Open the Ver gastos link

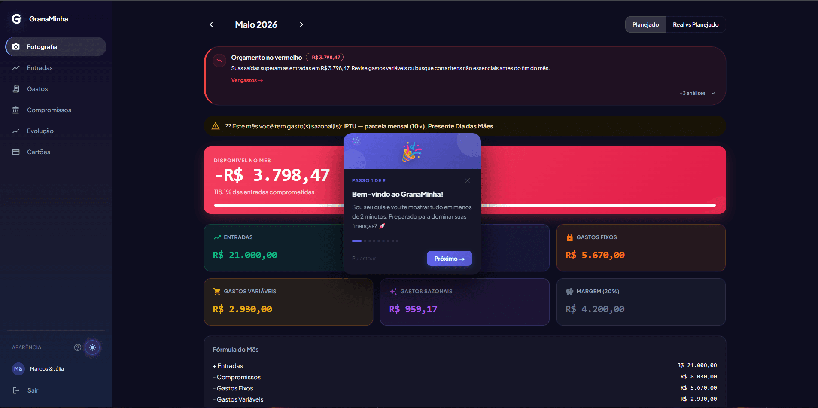pyautogui.click(x=247, y=80)
